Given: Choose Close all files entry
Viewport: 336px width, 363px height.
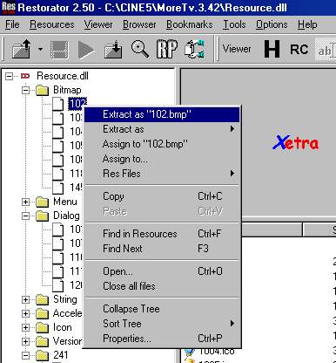Looking at the screenshot, I should tap(162, 286).
